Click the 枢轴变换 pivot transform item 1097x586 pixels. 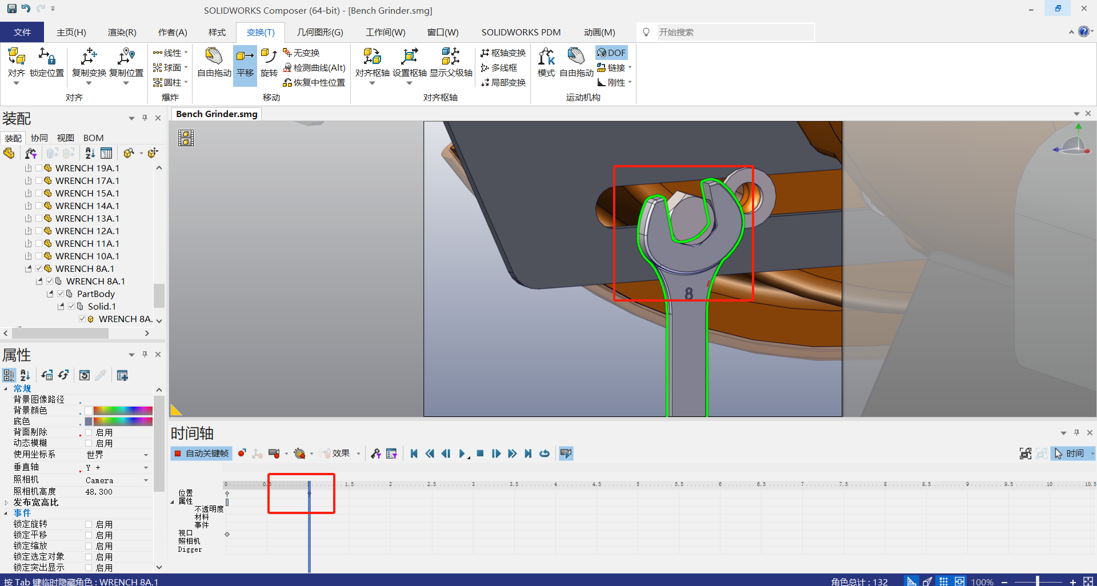point(503,53)
